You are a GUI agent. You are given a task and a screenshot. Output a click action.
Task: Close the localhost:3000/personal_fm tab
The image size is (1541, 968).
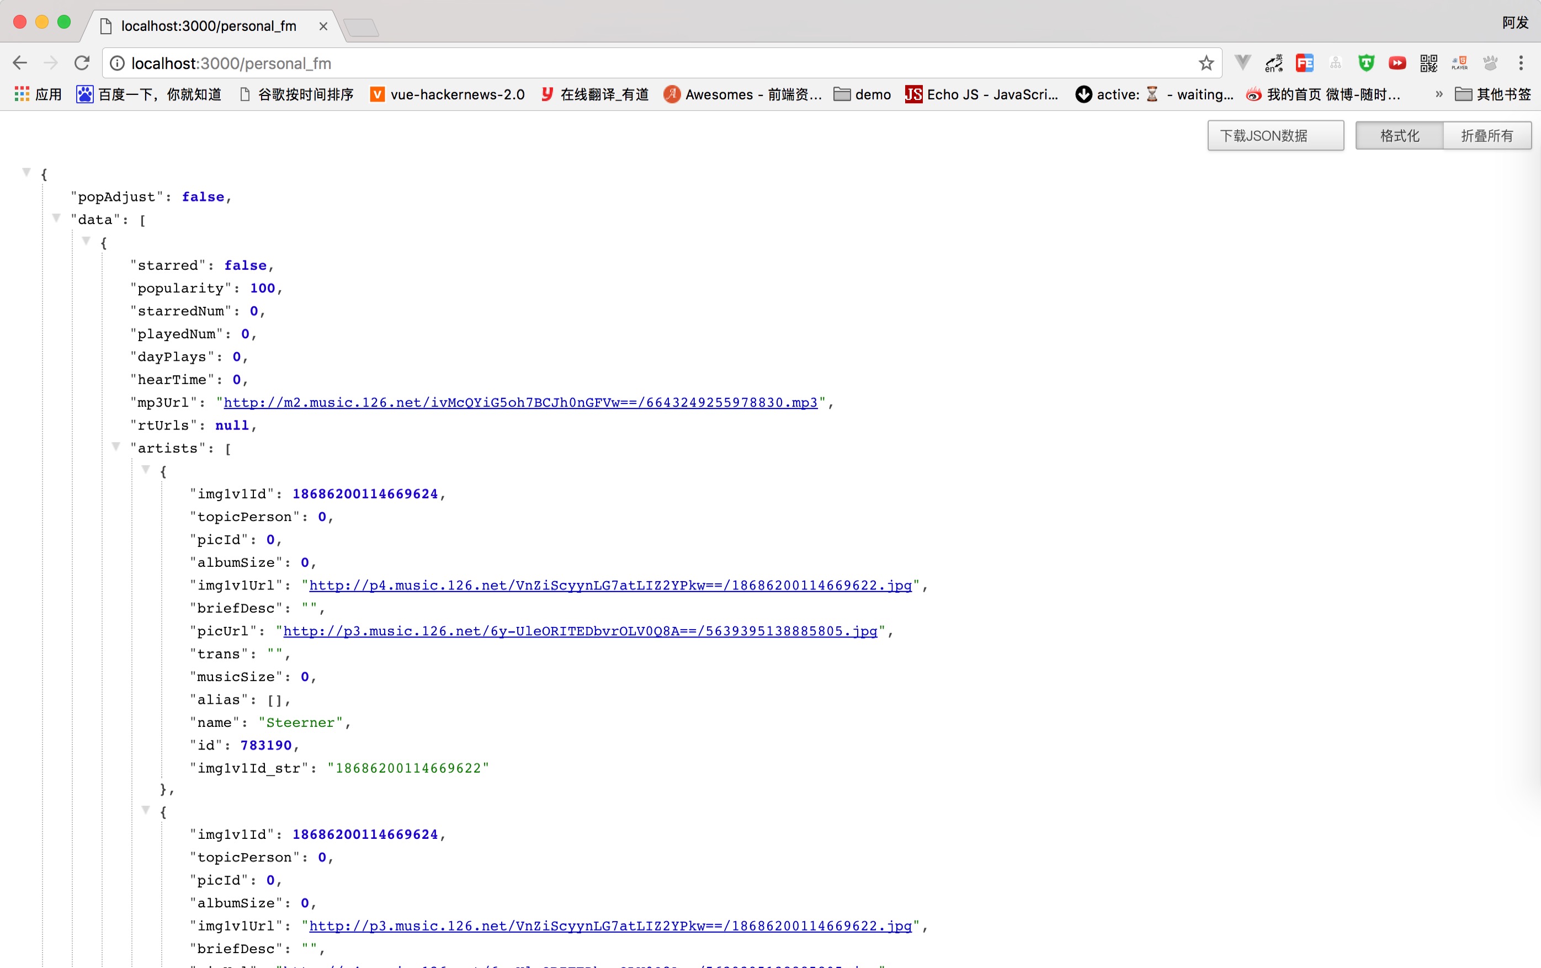coord(323,26)
